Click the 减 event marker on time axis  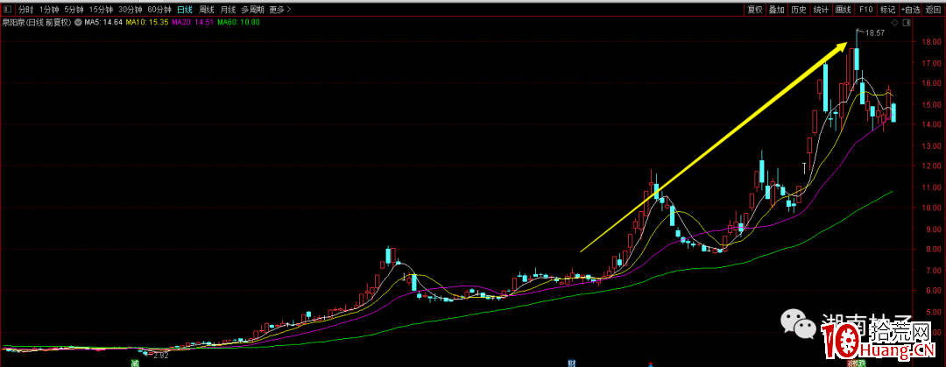click(136, 363)
